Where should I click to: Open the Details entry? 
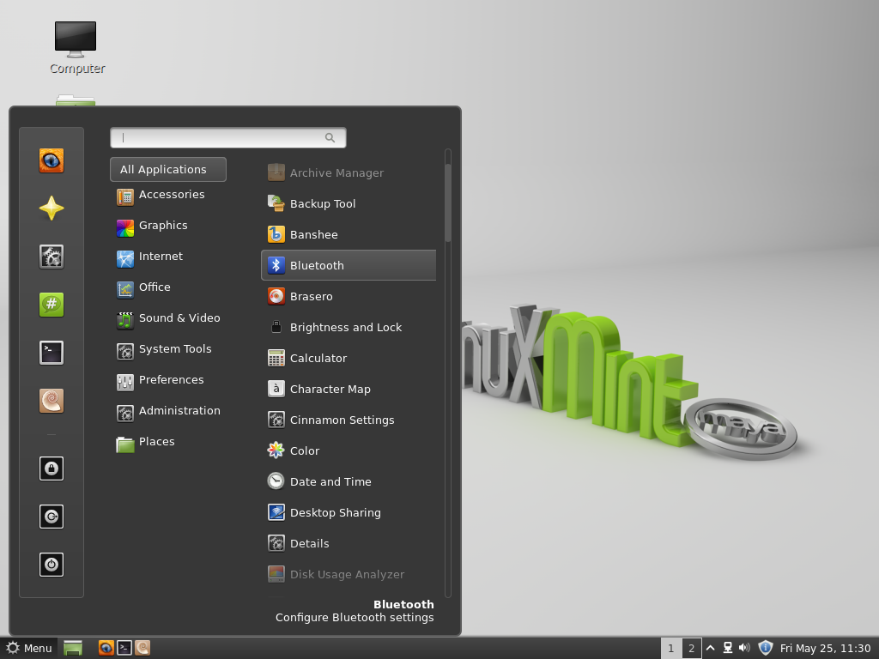pyautogui.click(x=349, y=543)
